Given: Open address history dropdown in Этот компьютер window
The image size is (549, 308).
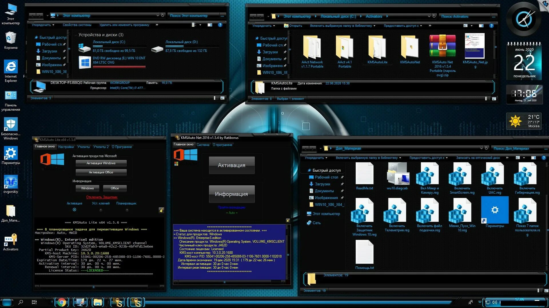Looking at the screenshot, I should [158, 15].
